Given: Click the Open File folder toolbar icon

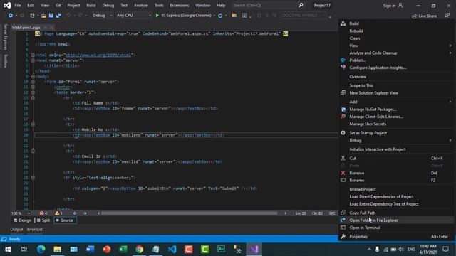Looking at the screenshot, I should [x=43, y=16].
